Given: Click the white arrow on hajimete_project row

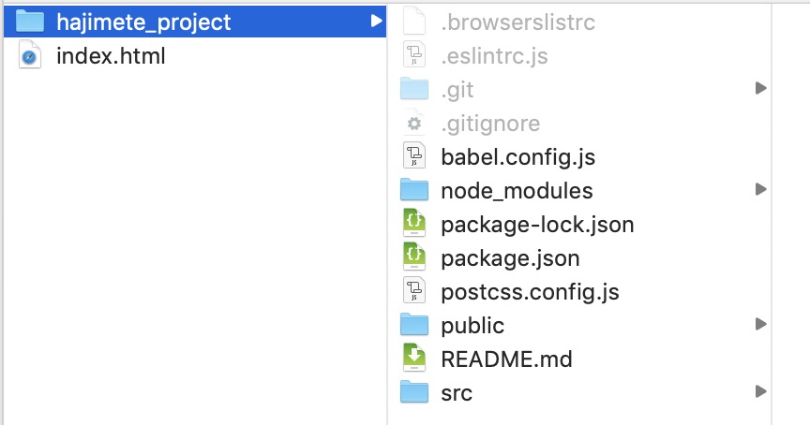Looking at the screenshot, I should tap(376, 22).
